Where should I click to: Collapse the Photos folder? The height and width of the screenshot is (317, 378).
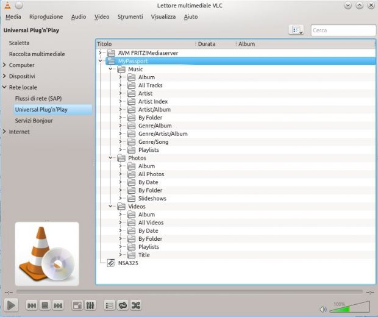click(110, 158)
